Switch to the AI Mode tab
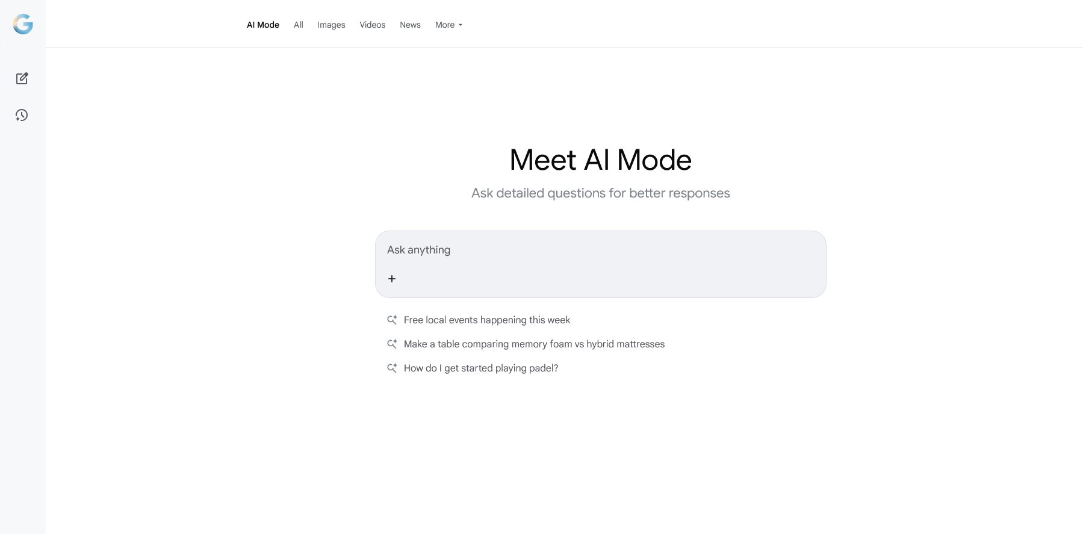Image resolution: width=1083 pixels, height=534 pixels. (263, 25)
